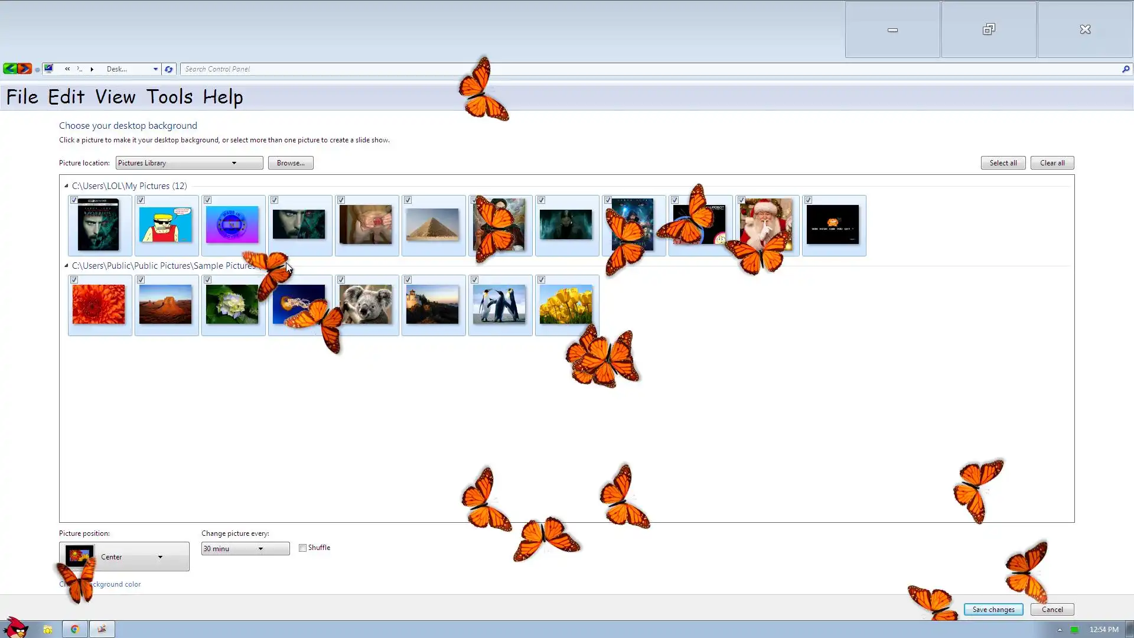
Task: Click the green back arrow
Action: click(9, 69)
